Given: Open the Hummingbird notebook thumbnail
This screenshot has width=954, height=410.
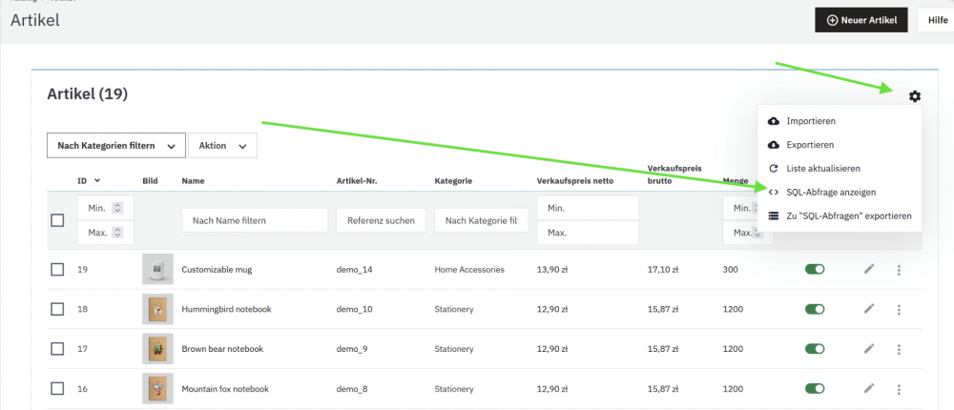Looking at the screenshot, I should click(x=157, y=309).
